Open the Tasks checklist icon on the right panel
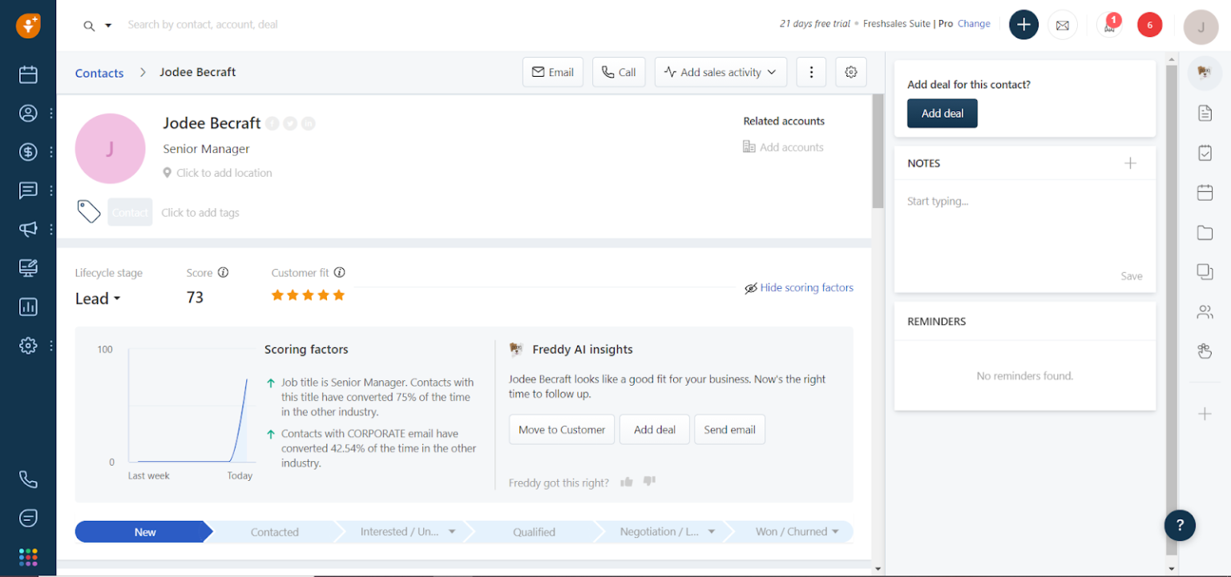 (1205, 152)
